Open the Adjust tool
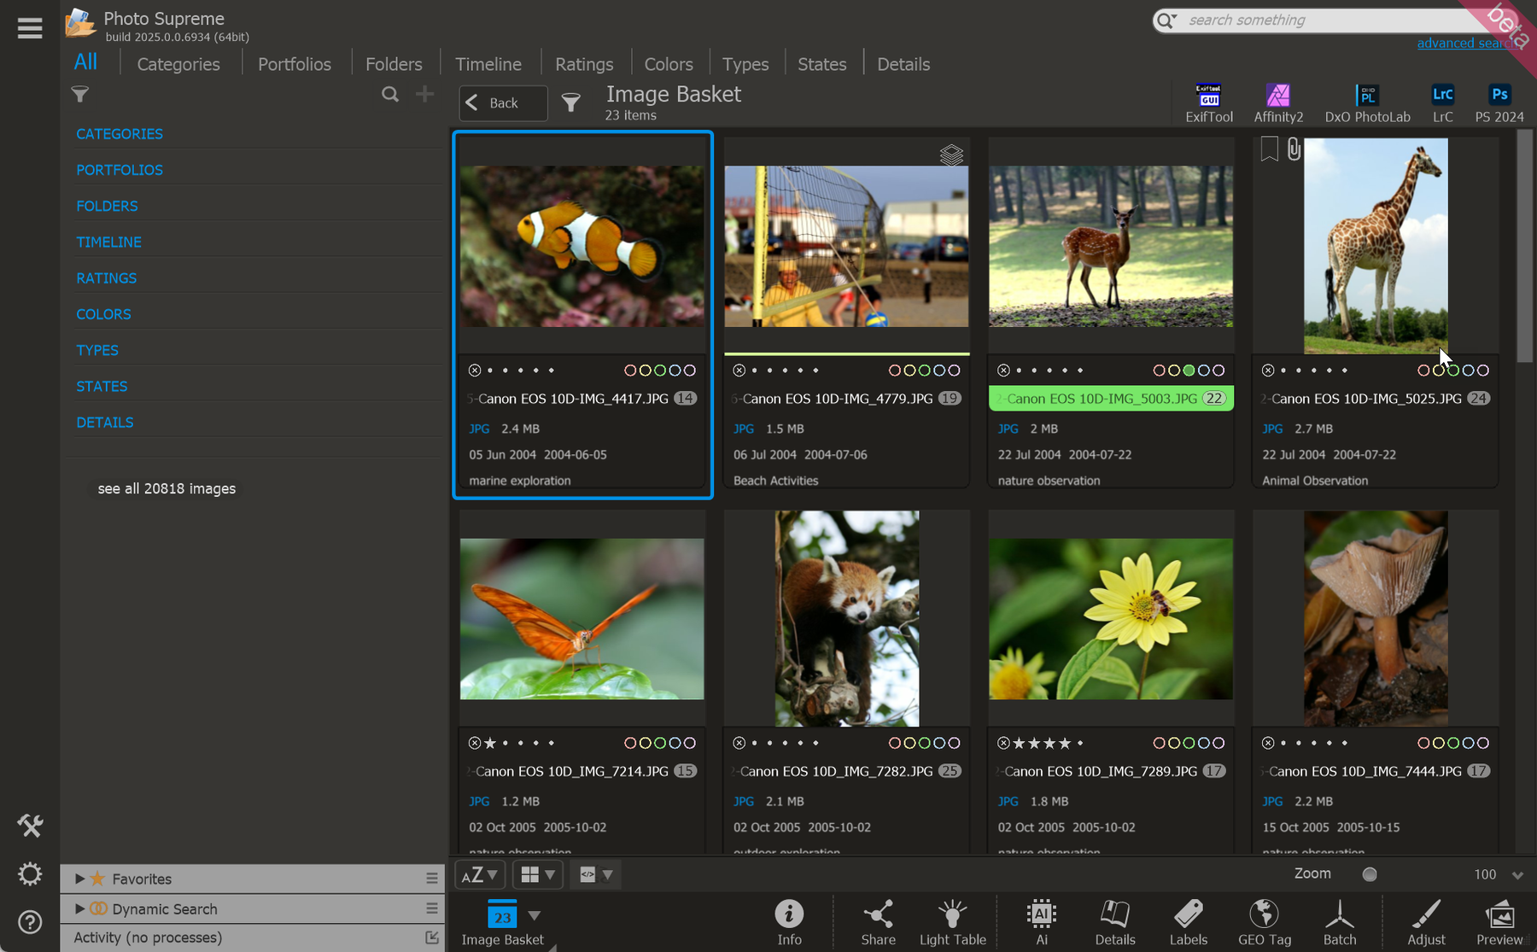 [x=1426, y=922]
